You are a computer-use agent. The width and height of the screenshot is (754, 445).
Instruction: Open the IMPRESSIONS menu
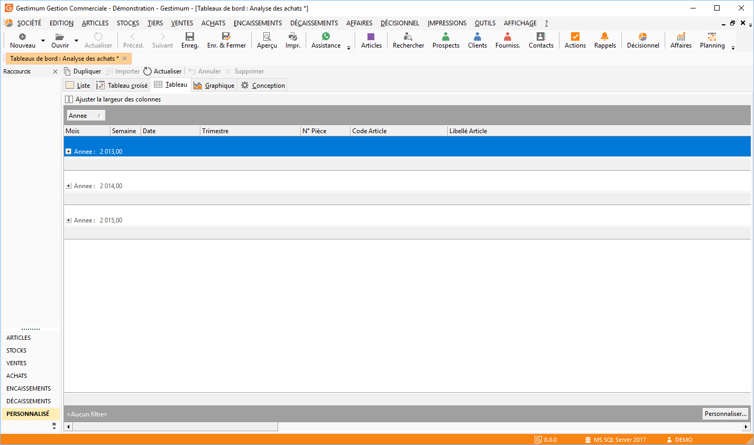[x=447, y=23]
